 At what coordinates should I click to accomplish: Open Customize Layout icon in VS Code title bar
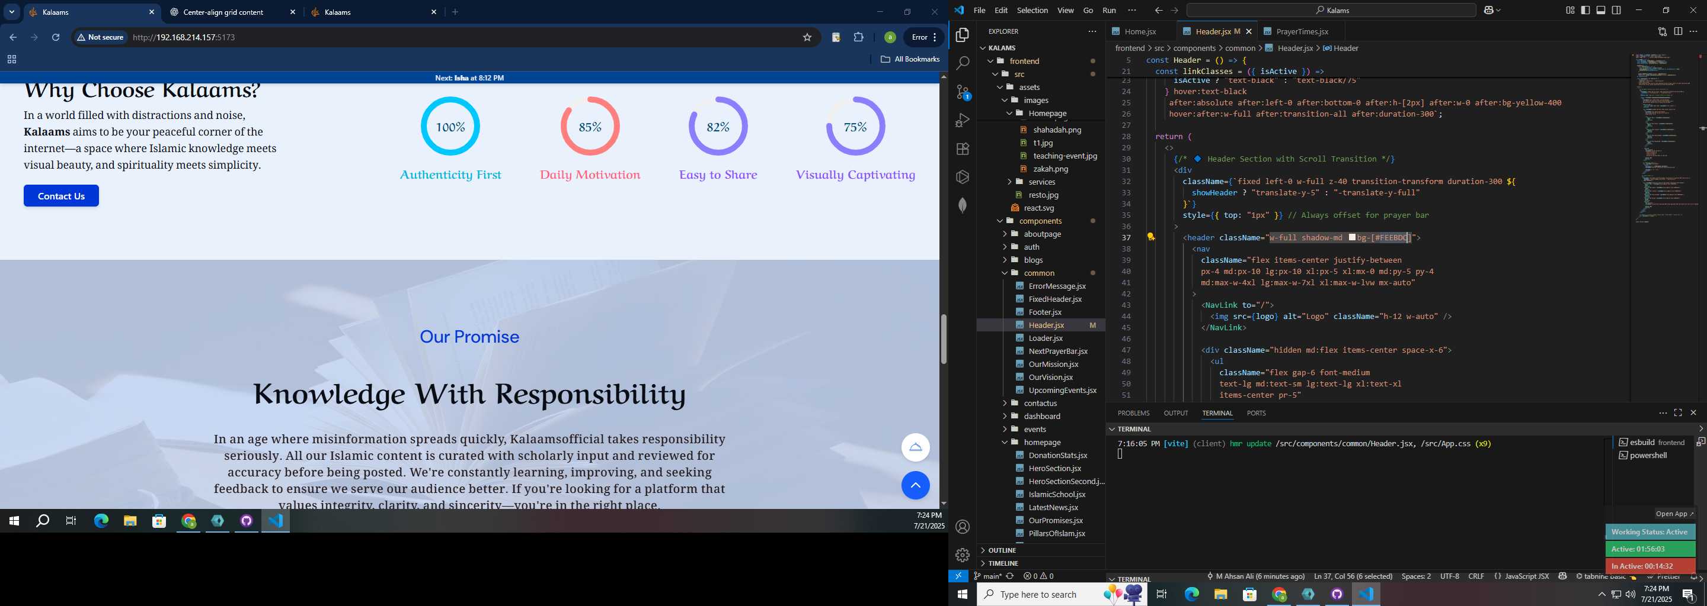[1570, 11]
